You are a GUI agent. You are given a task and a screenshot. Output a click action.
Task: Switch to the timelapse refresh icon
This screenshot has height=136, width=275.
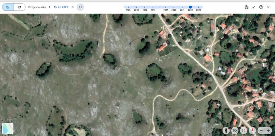point(20,7)
